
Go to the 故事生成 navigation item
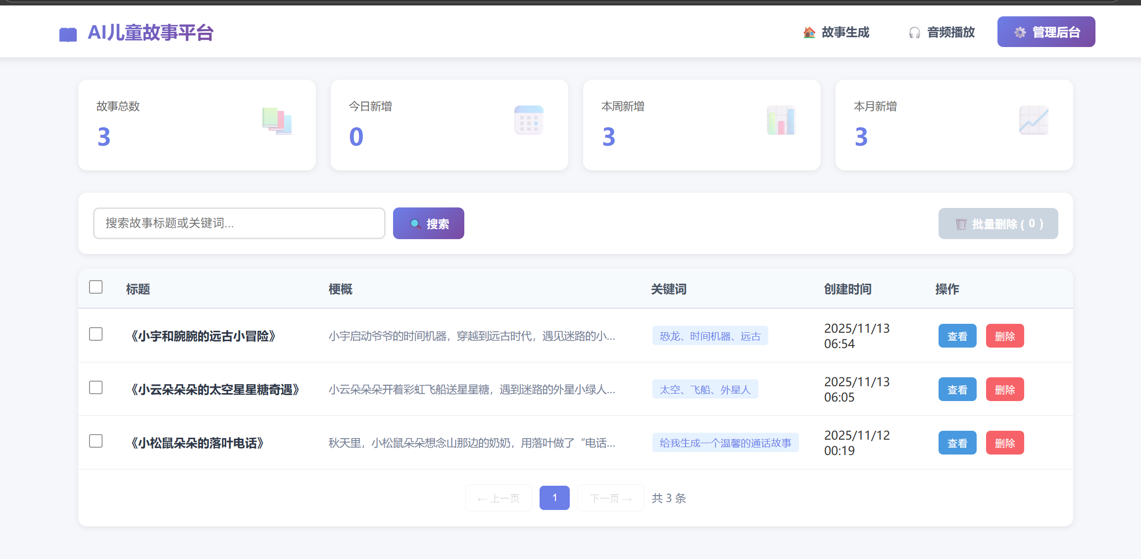[x=836, y=33]
